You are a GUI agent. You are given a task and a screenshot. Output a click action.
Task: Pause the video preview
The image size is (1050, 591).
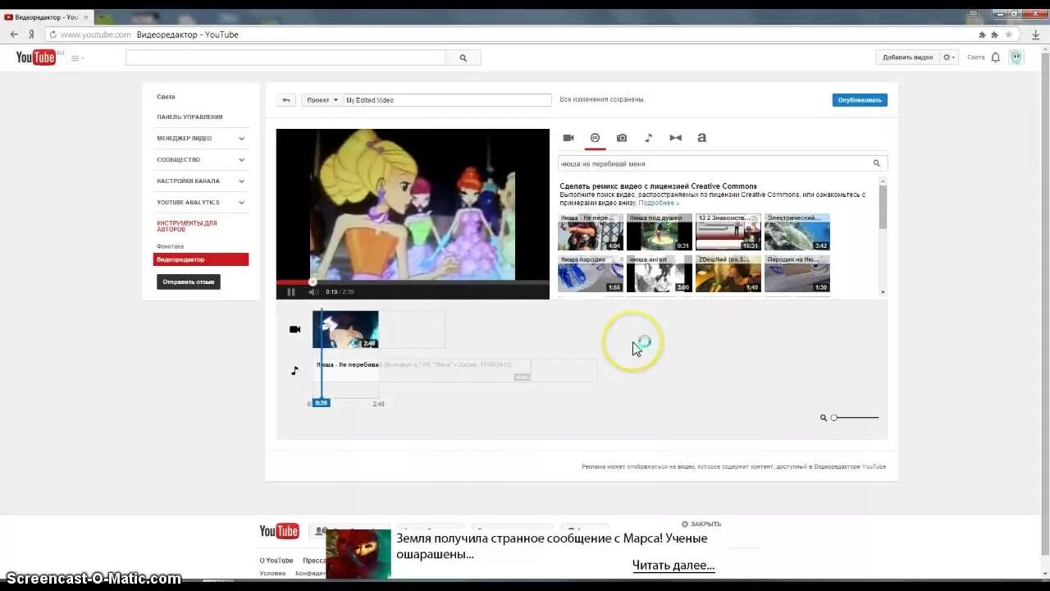click(290, 291)
